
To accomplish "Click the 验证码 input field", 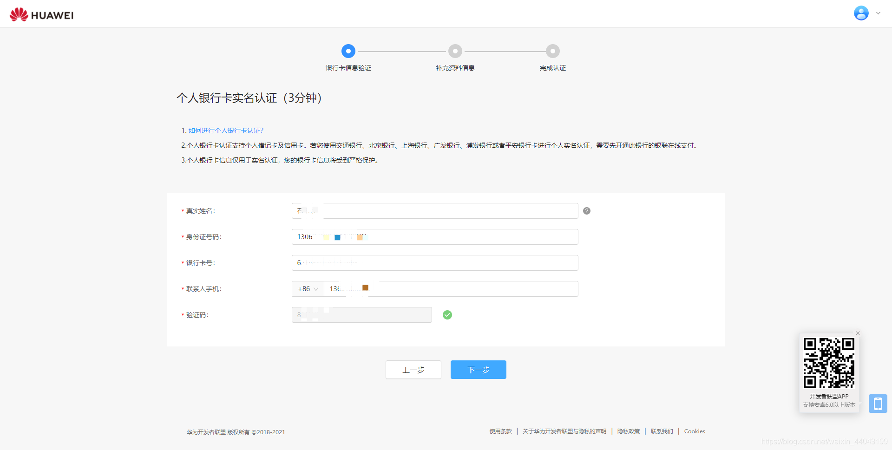I will (x=362, y=315).
